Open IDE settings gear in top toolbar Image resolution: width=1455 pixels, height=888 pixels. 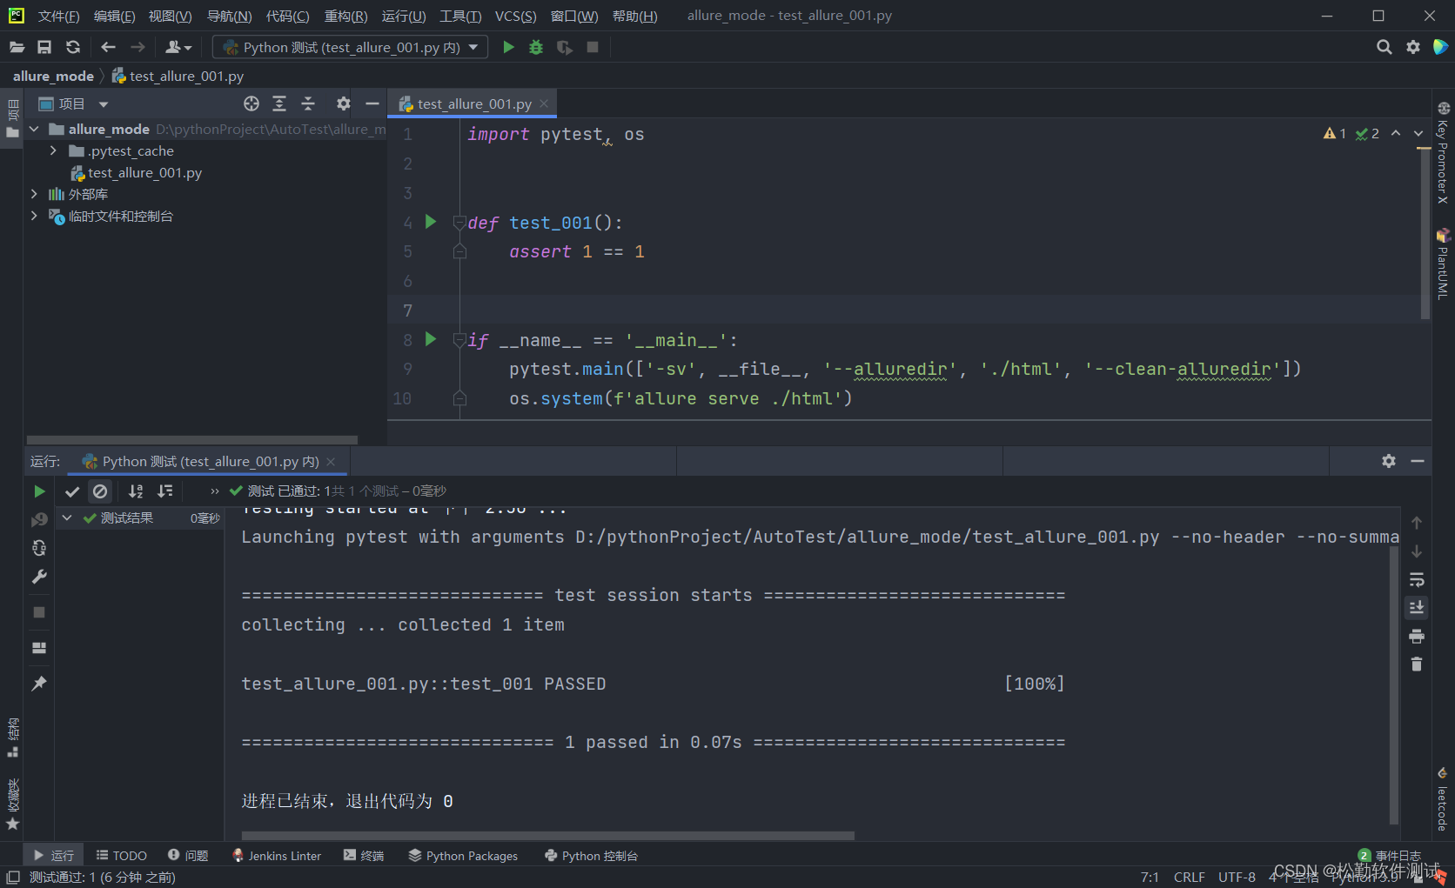[x=1413, y=47]
